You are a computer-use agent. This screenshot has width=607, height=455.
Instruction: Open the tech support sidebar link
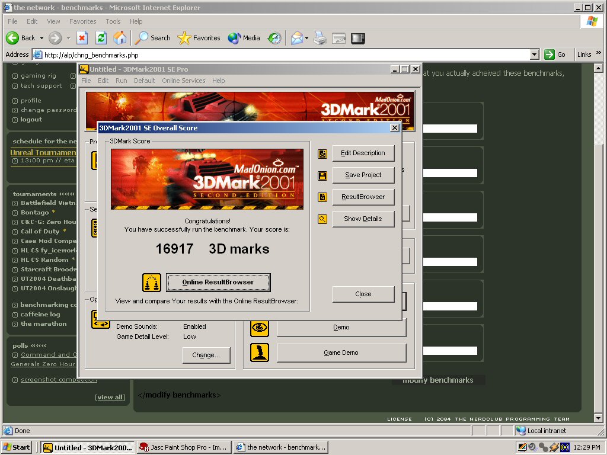click(41, 85)
